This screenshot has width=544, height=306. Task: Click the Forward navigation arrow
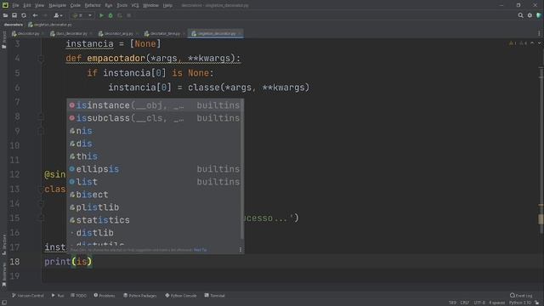[x=45, y=15]
